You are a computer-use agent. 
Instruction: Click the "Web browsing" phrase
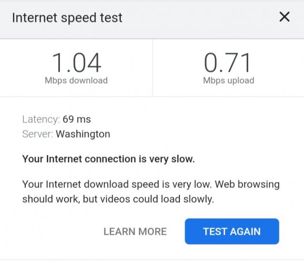coord(247,185)
